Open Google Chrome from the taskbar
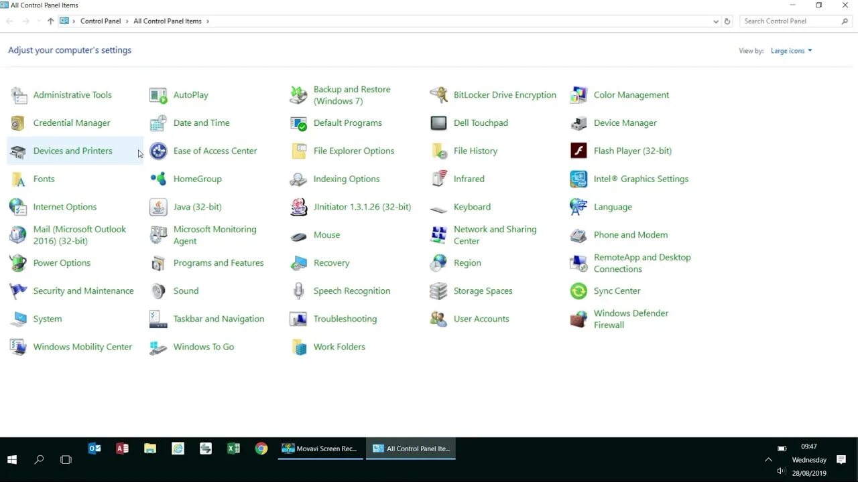The width and height of the screenshot is (858, 482). click(261, 449)
